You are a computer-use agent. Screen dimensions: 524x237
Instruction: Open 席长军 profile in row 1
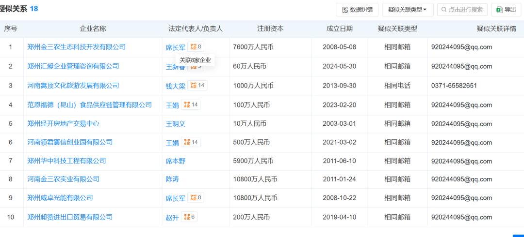click(x=176, y=48)
